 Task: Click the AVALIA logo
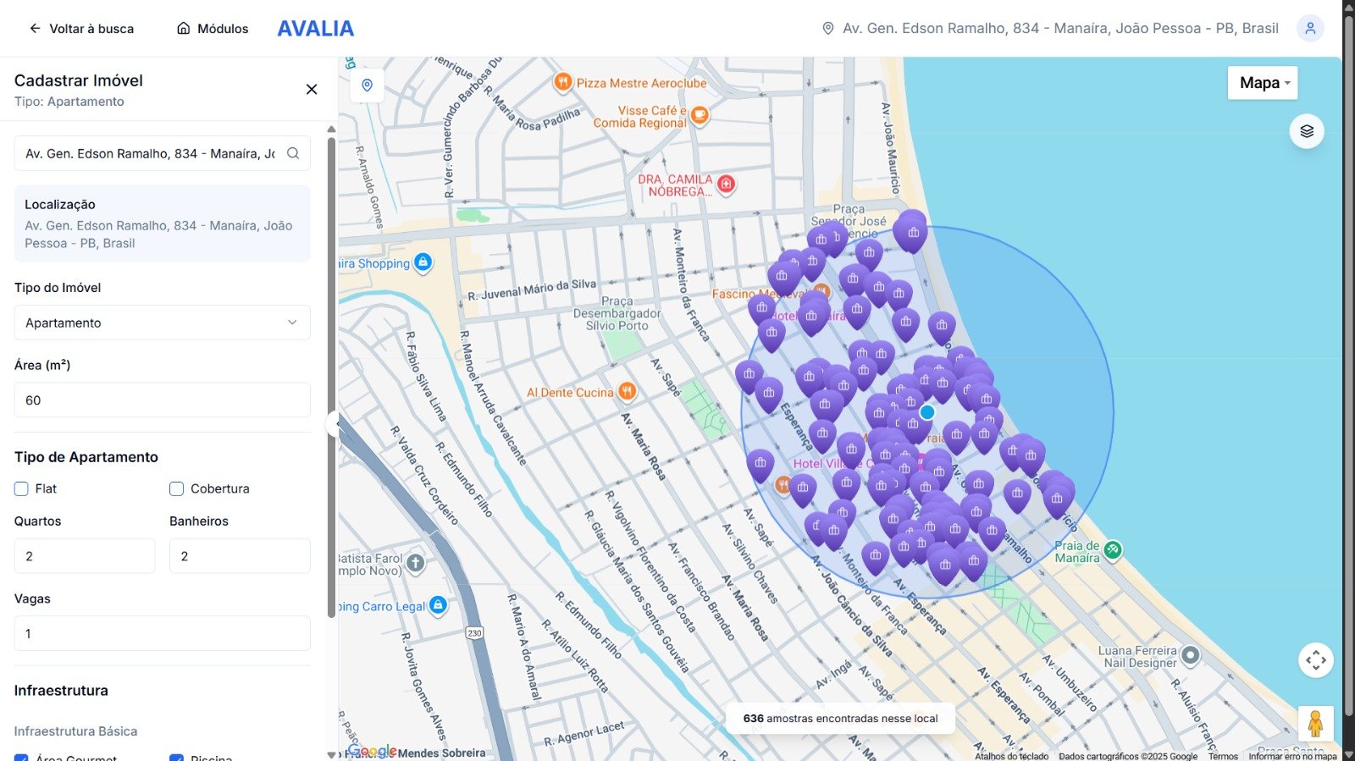[x=315, y=29]
